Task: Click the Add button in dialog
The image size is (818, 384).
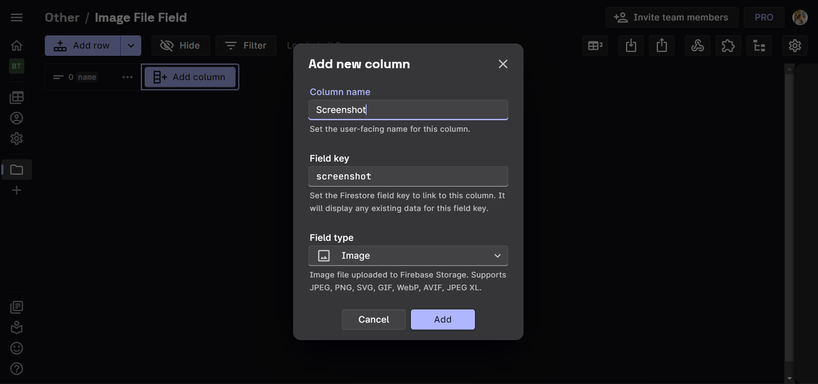Action: 442,320
